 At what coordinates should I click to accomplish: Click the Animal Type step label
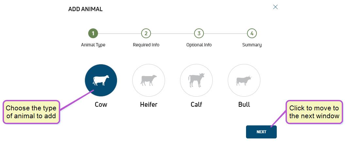pyautogui.click(x=93, y=45)
